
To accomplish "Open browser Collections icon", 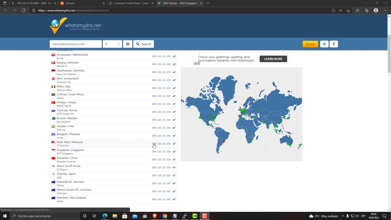I will click(367, 10).
